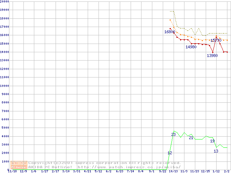Viewport: 231px width, 173px height.
Task: Select the 15770 data label
Action: (216, 40)
